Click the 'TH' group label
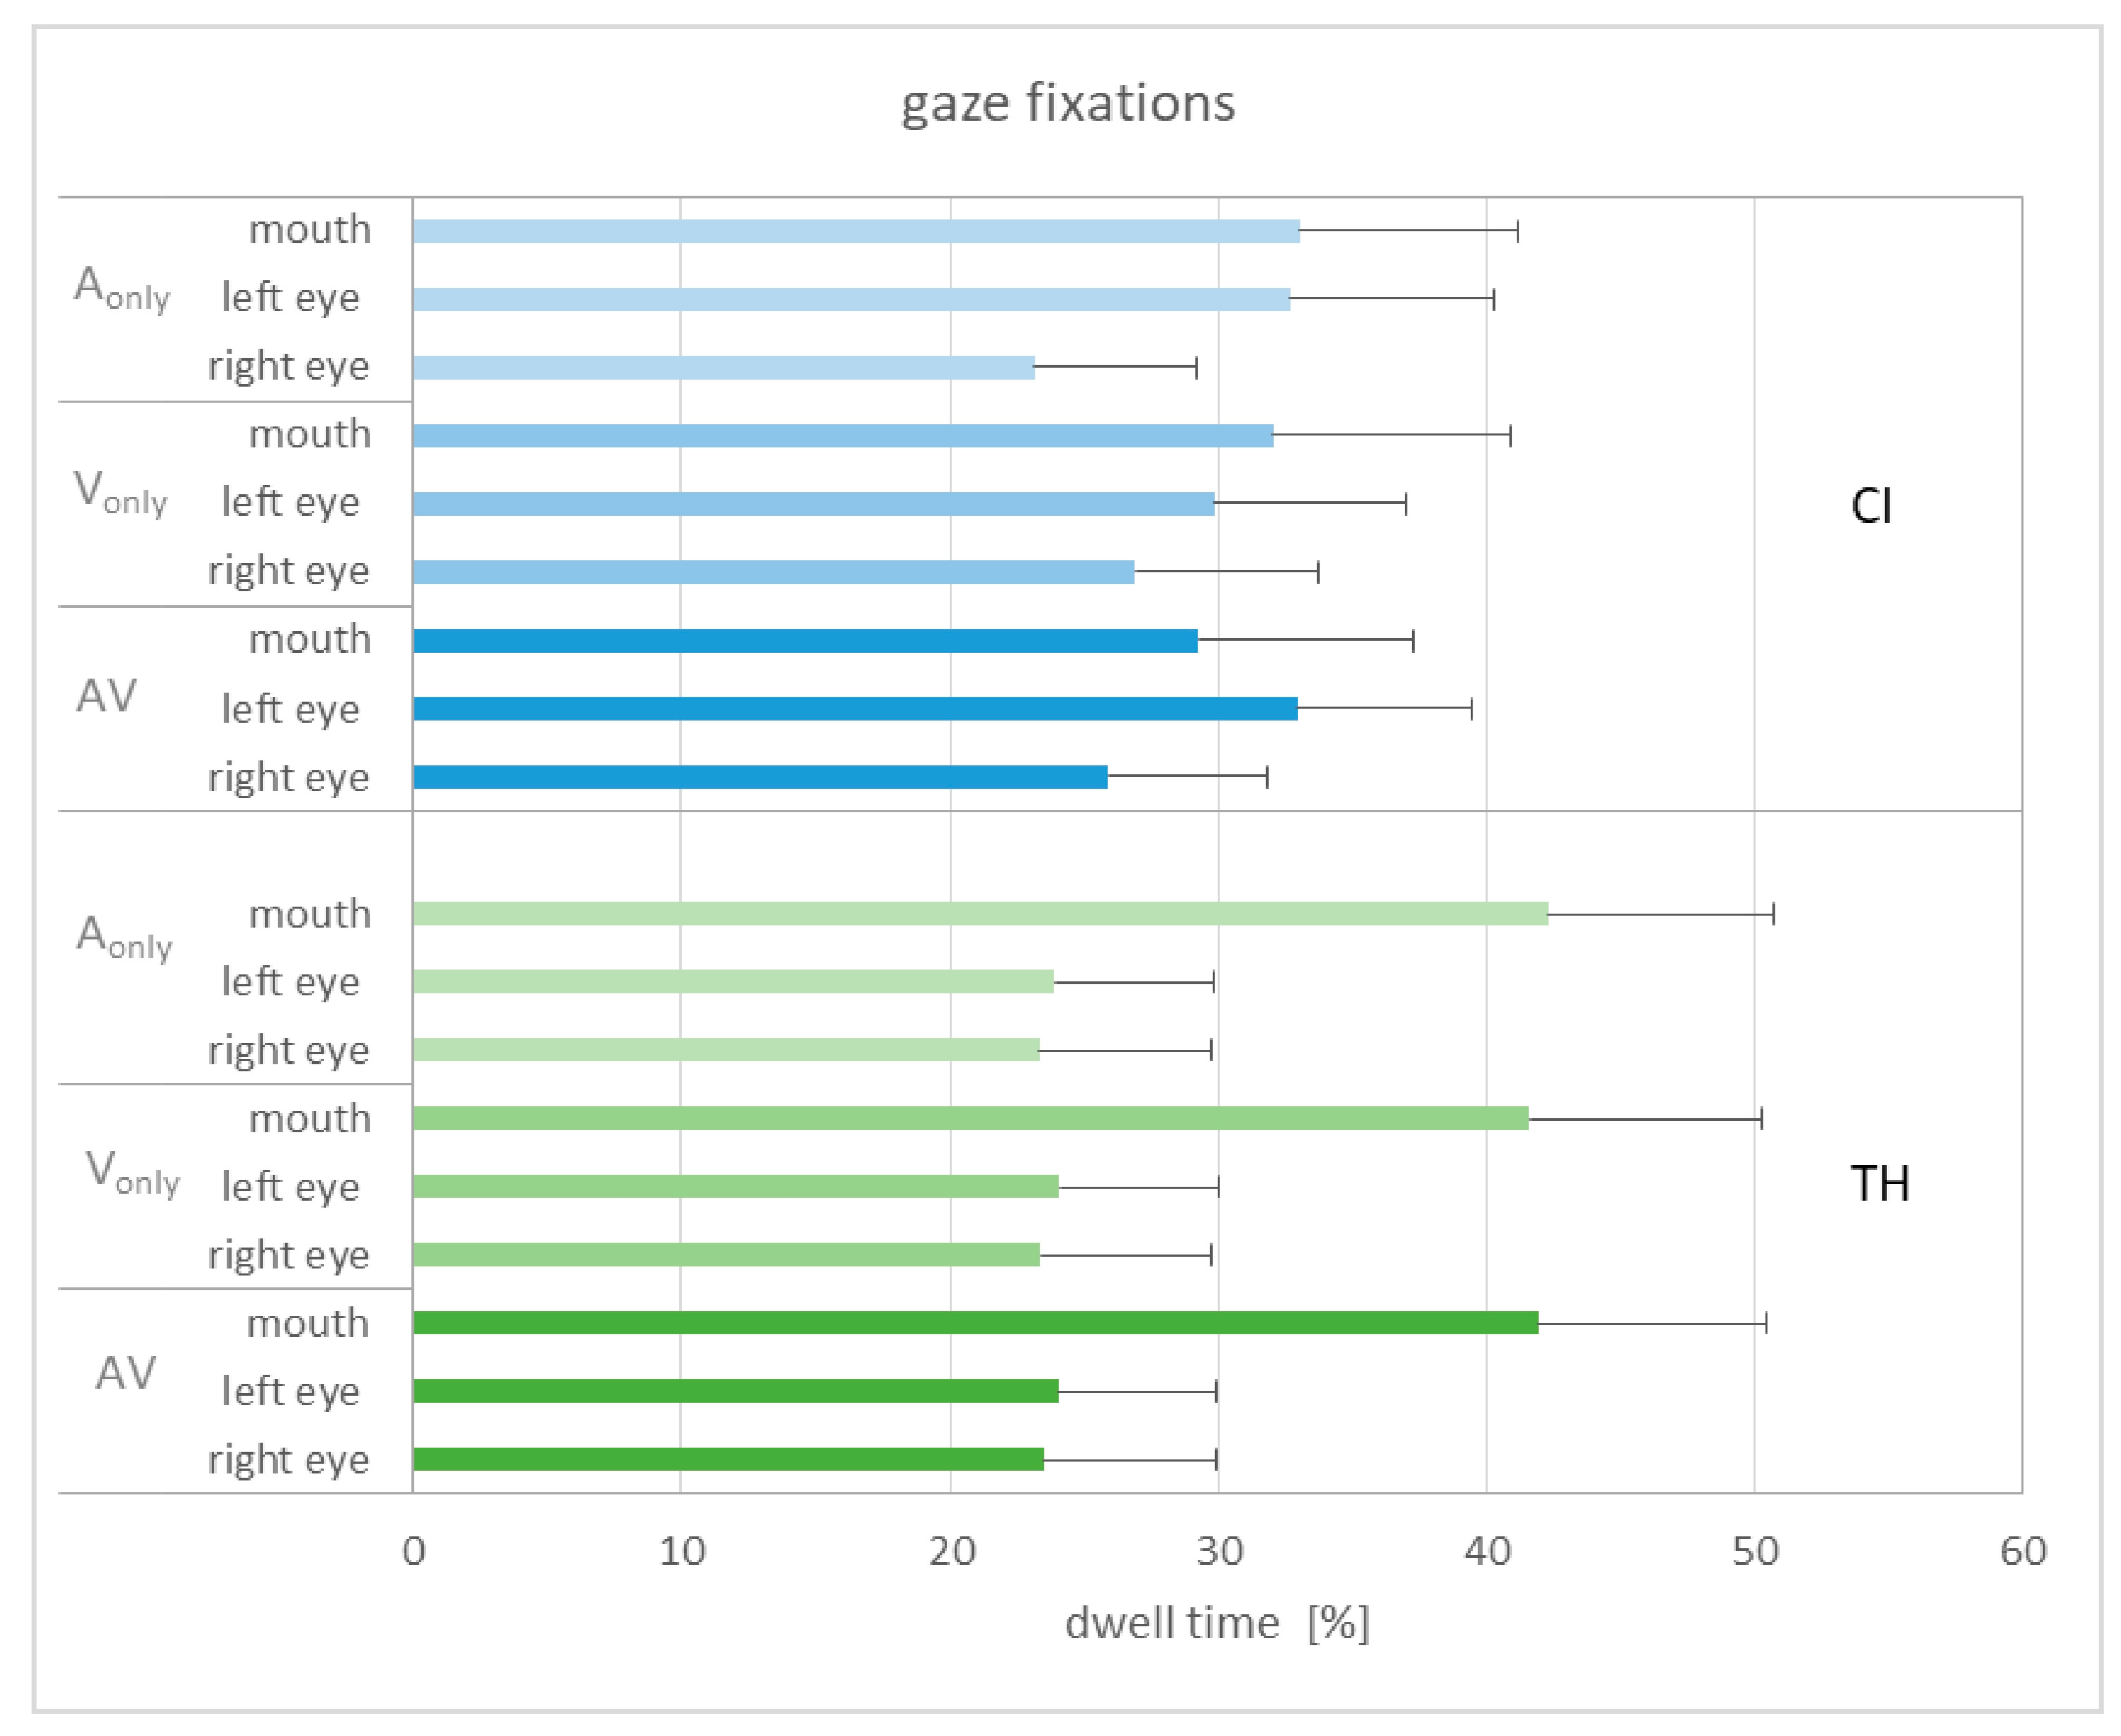This screenshot has width=2121, height=1736. (x=1879, y=1184)
